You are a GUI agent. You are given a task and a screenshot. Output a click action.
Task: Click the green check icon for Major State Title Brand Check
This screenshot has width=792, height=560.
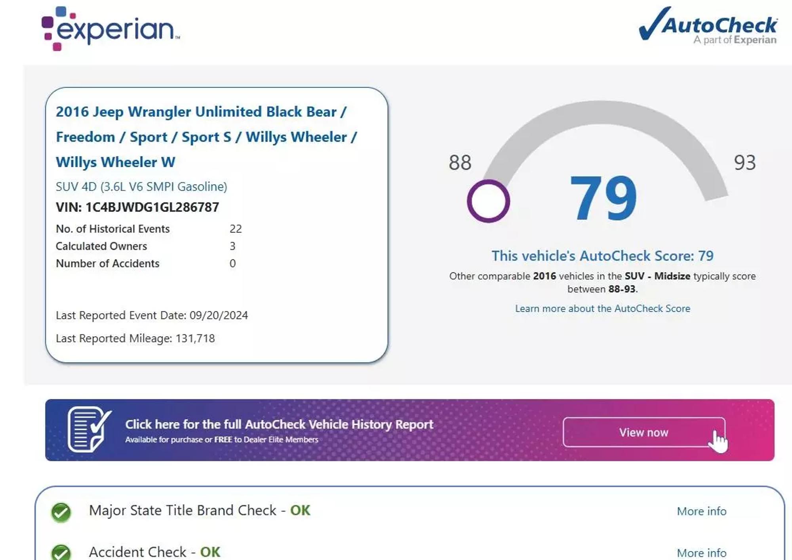[61, 512]
